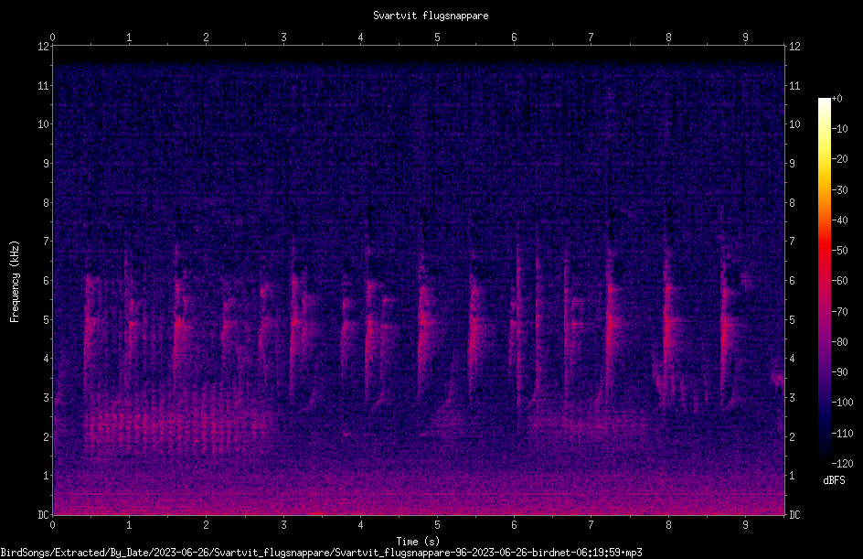
Task: Click the "+0" color scale label
Action: [x=837, y=99]
